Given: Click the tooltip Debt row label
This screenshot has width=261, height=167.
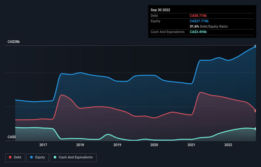Looking at the screenshot, I should click(154, 16).
